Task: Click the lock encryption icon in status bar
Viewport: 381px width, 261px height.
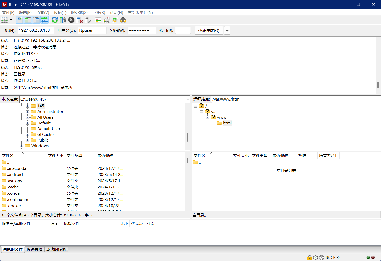Action: (309, 258)
